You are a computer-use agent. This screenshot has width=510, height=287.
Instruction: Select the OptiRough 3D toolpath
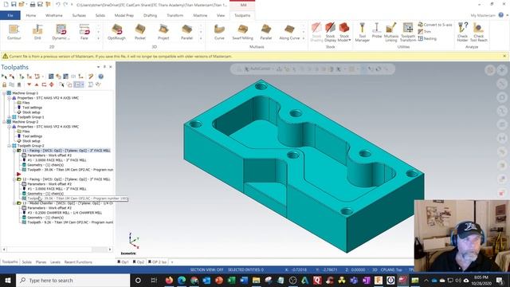click(x=116, y=32)
